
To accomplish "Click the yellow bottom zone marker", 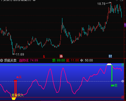I will pos(14,99).
